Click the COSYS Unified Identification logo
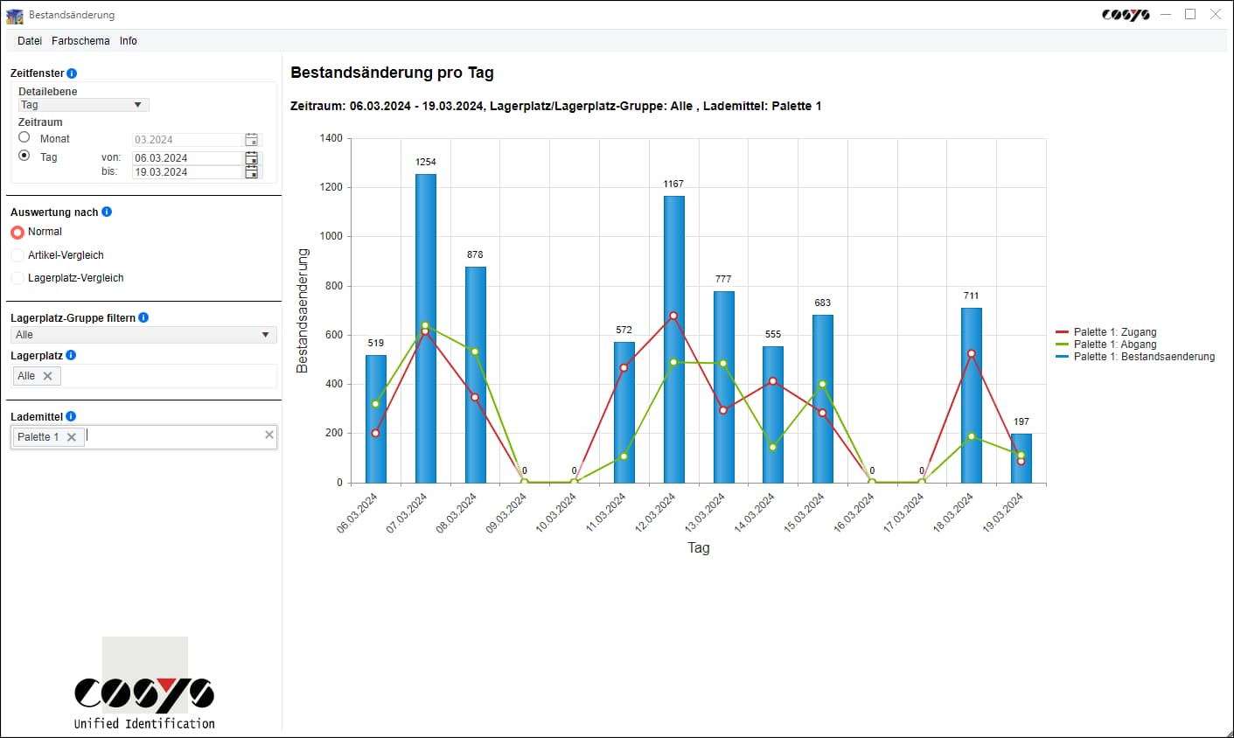 145,685
